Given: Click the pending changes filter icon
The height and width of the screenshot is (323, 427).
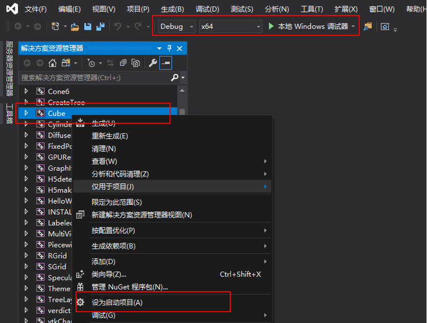Looking at the screenshot, I should [91, 63].
